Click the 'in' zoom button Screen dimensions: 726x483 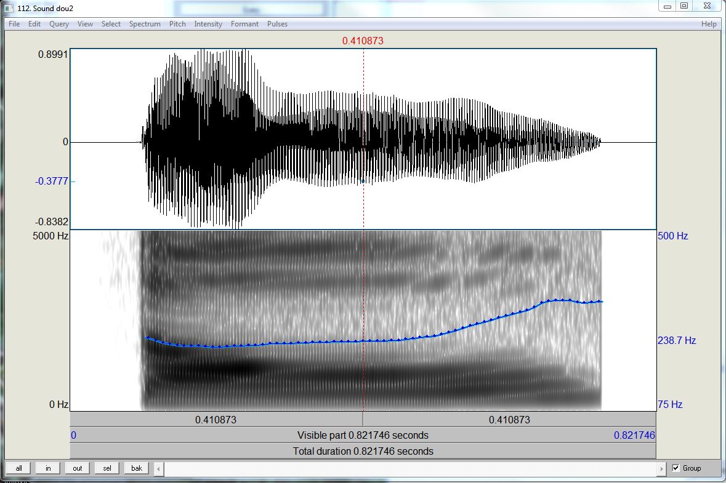(48, 468)
